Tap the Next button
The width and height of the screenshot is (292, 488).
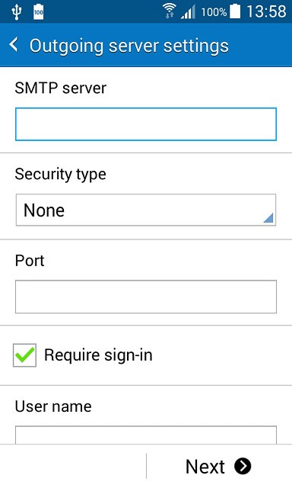point(218,466)
